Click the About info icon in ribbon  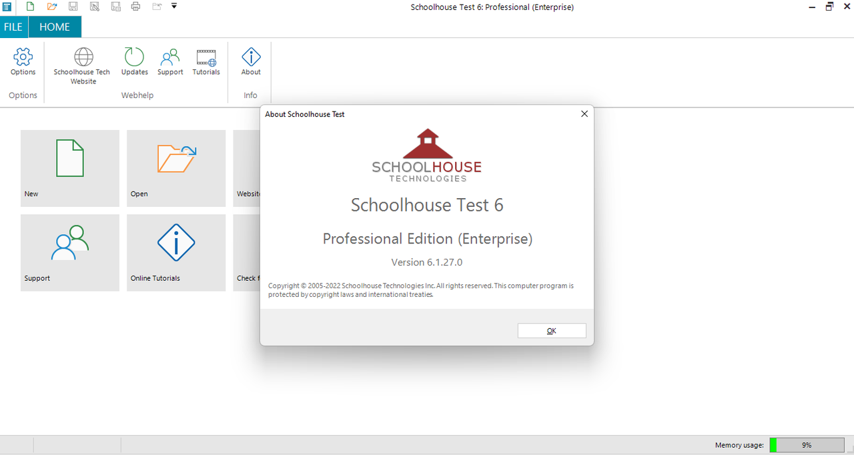click(251, 57)
